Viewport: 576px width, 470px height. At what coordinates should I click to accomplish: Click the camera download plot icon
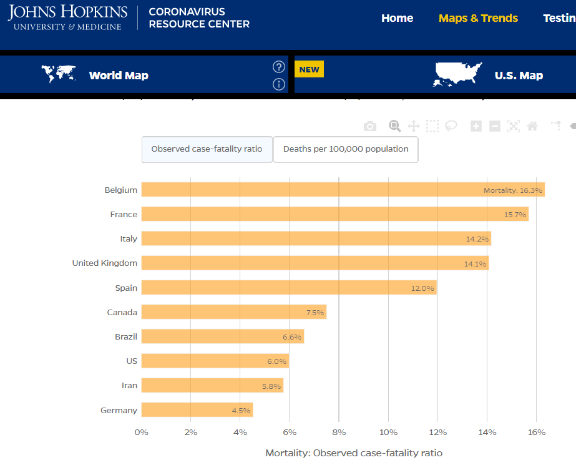coord(370,127)
